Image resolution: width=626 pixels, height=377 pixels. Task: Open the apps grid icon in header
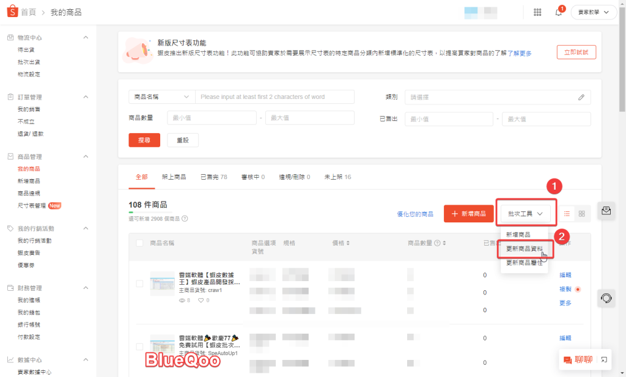(537, 12)
